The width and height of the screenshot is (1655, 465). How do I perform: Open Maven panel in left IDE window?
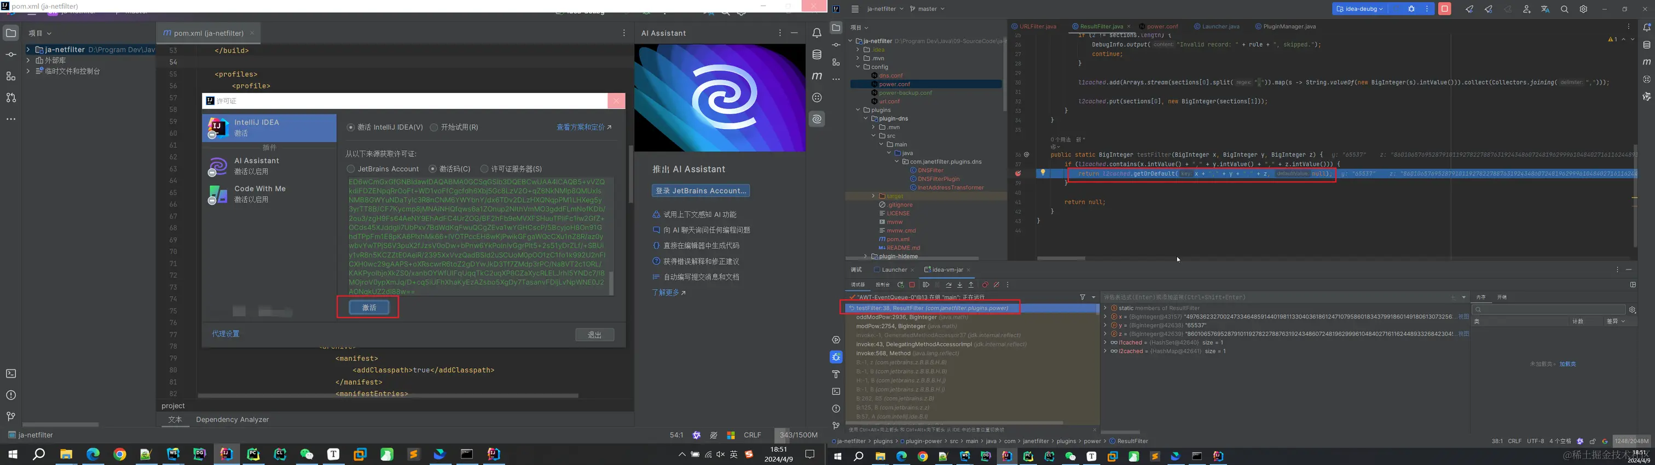pyautogui.click(x=817, y=76)
